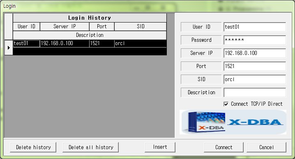The width and height of the screenshot is (295, 159).
Task: Select test01 cell in Login History
Action: tap(27, 43)
